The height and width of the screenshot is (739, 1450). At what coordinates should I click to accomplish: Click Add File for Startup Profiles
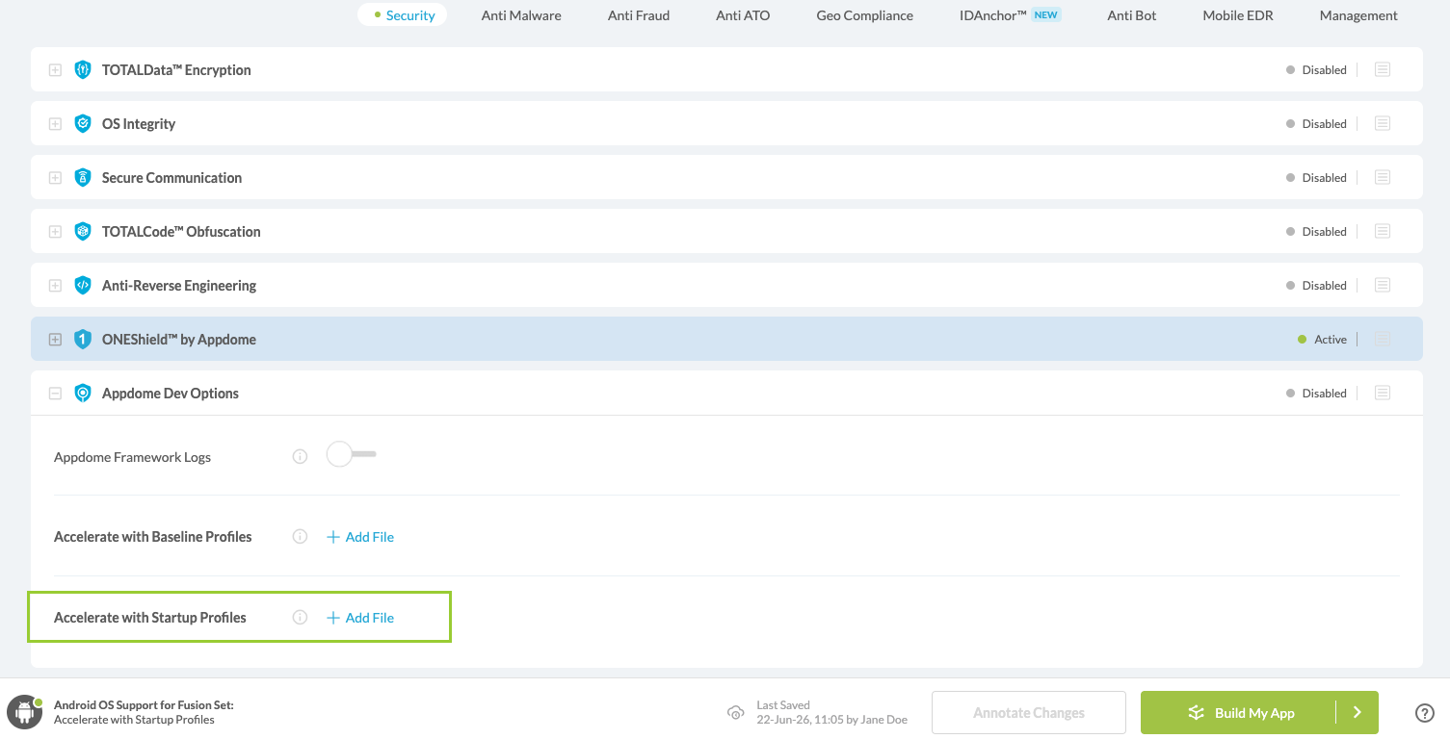(x=360, y=618)
